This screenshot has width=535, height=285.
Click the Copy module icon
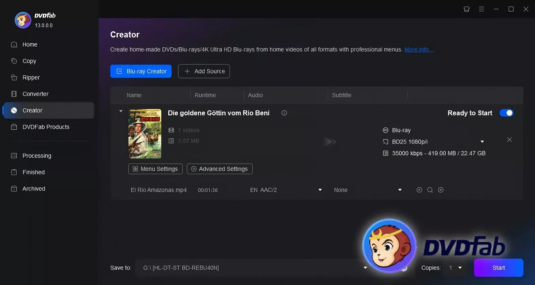14,61
